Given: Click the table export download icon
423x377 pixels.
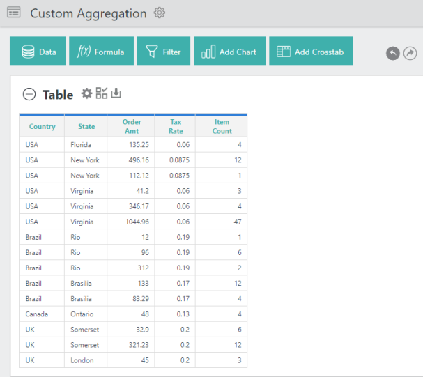Looking at the screenshot, I should [x=116, y=93].
